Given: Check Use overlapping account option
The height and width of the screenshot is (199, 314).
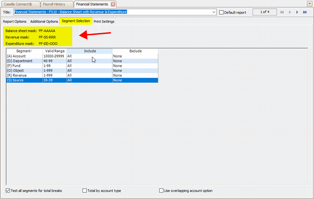Looking at the screenshot, I should (161, 190).
